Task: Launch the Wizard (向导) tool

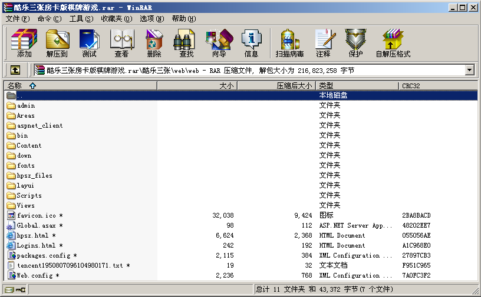Action: click(219, 43)
